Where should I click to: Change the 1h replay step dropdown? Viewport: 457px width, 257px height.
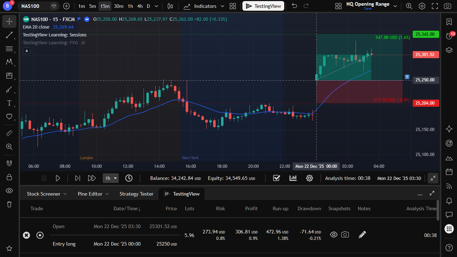click(x=110, y=178)
